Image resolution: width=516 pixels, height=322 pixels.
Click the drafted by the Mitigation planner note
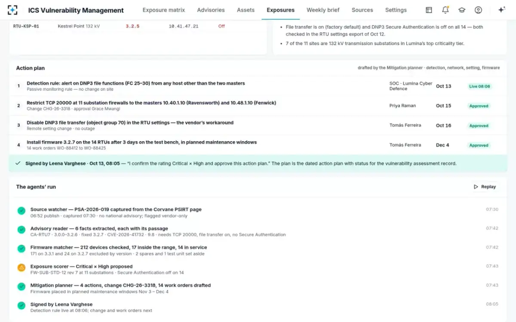[429, 68]
